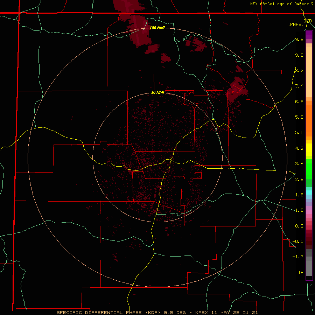Click the 3.4 value on color scale
Viewport: 315px width, 315px height.
(x=299, y=164)
